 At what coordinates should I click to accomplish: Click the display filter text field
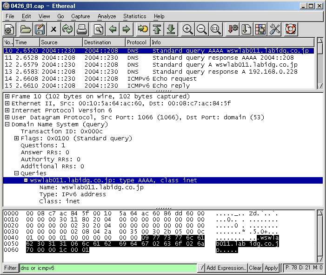point(107,268)
